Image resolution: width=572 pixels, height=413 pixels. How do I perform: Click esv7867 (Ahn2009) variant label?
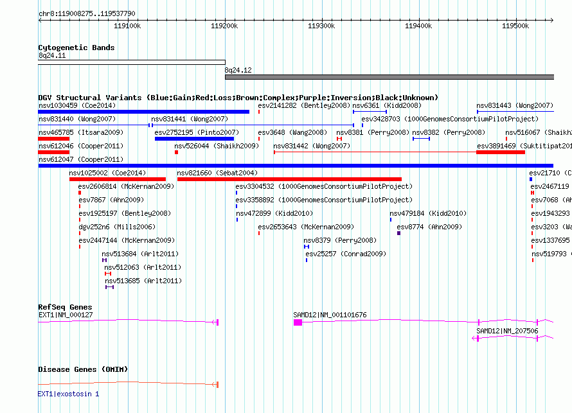[112, 200]
